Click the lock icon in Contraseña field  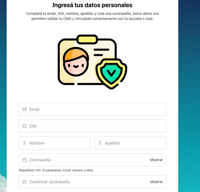coord(25,160)
